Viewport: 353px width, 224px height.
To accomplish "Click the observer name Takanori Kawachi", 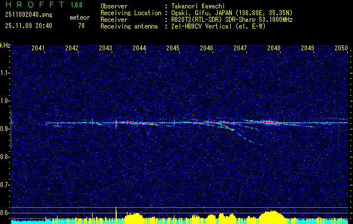I will (x=198, y=6).
